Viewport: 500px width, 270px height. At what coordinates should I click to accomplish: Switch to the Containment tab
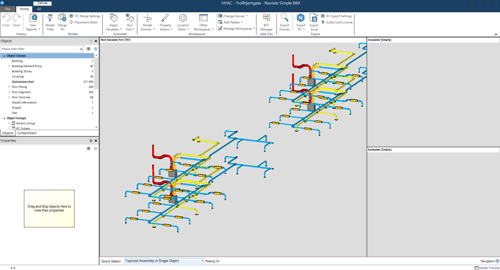click(27, 133)
